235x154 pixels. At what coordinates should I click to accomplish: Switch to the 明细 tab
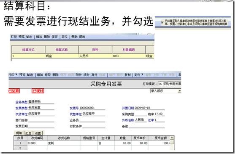pos(19,133)
